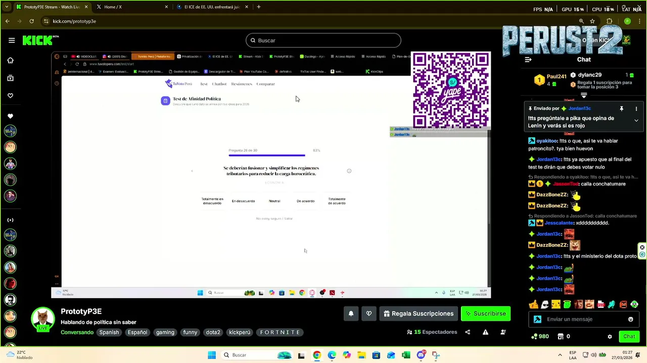Select the Spanish tag
The width and height of the screenshot is (647, 363).
[x=109, y=332]
